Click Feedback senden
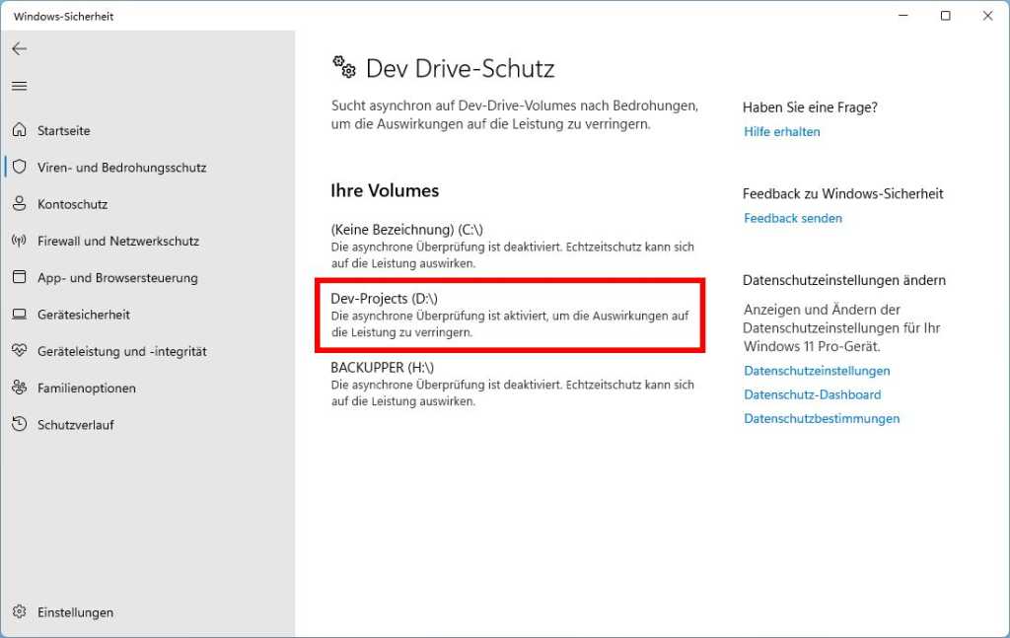1010x638 pixels. 793,218
